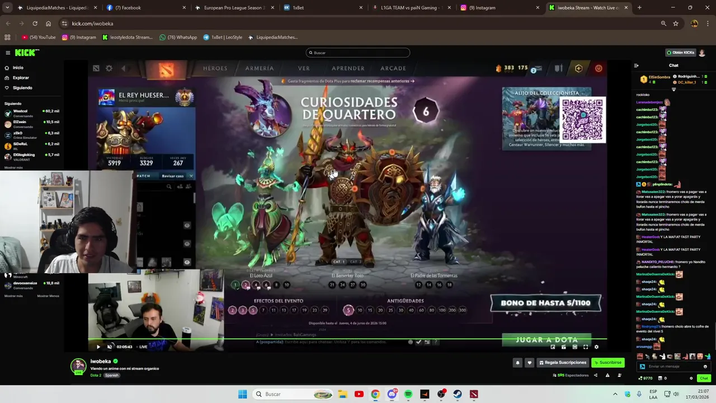This screenshot has width=716, height=403.
Task: Open the WhatsApp bookmark
Action: coord(178,38)
